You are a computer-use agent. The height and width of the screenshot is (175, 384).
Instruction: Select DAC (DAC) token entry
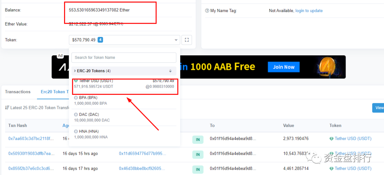[124, 117]
